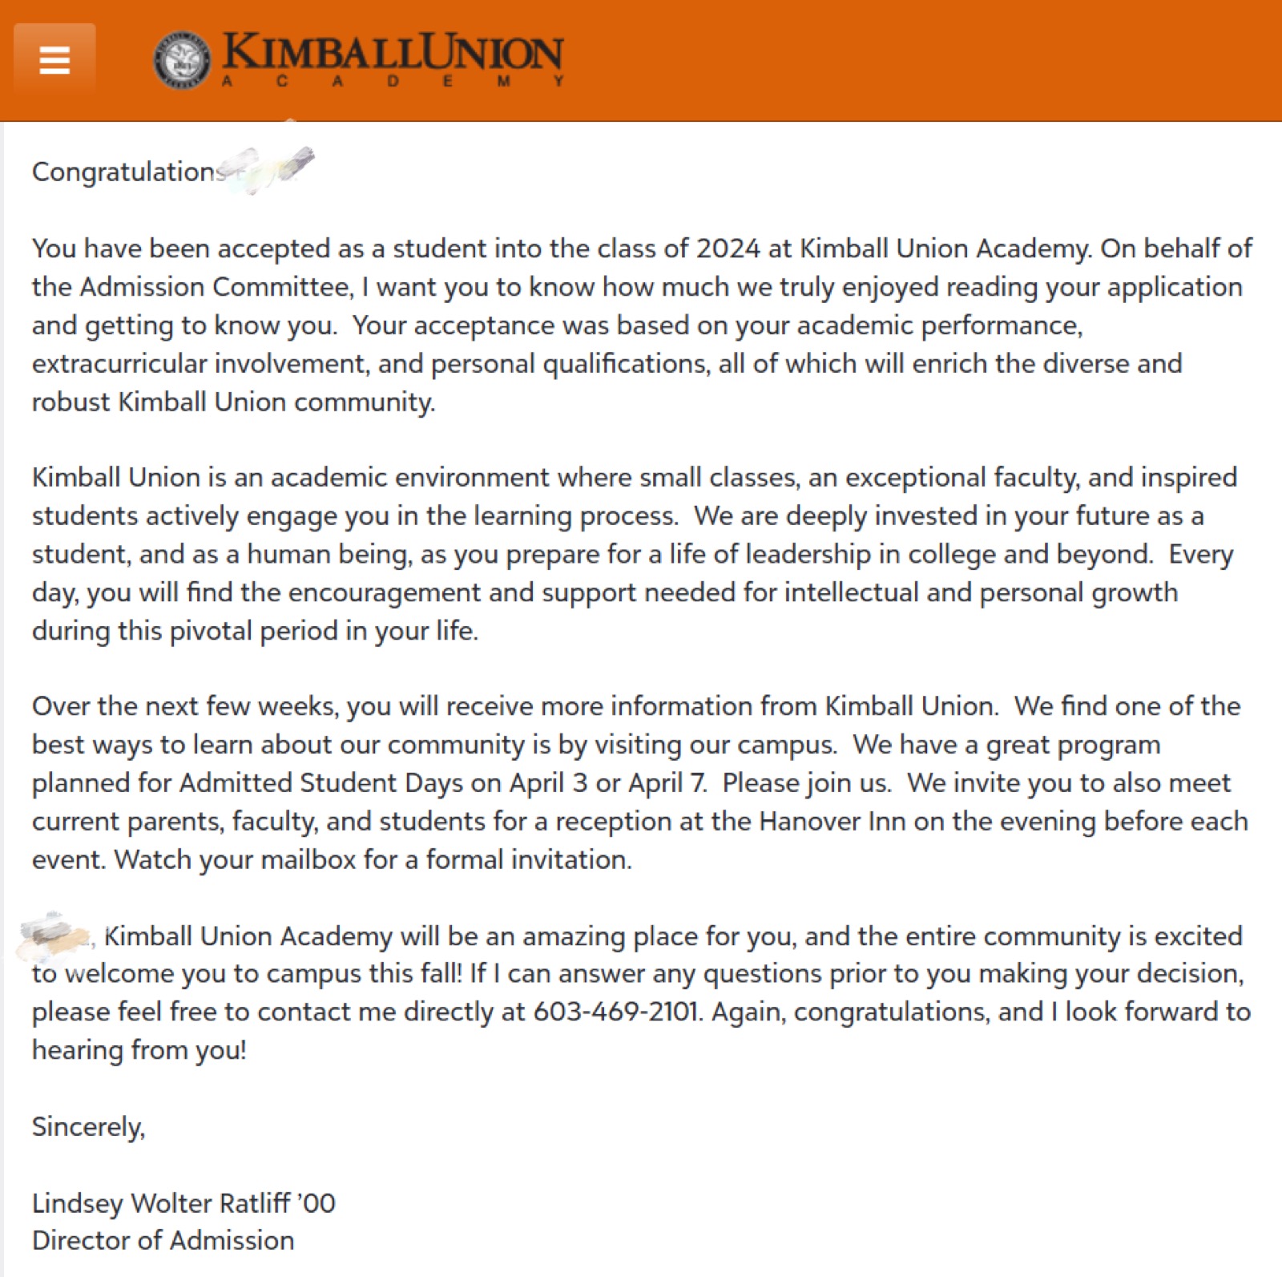Click the smudged name after Congratulations

[x=267, y=168]
